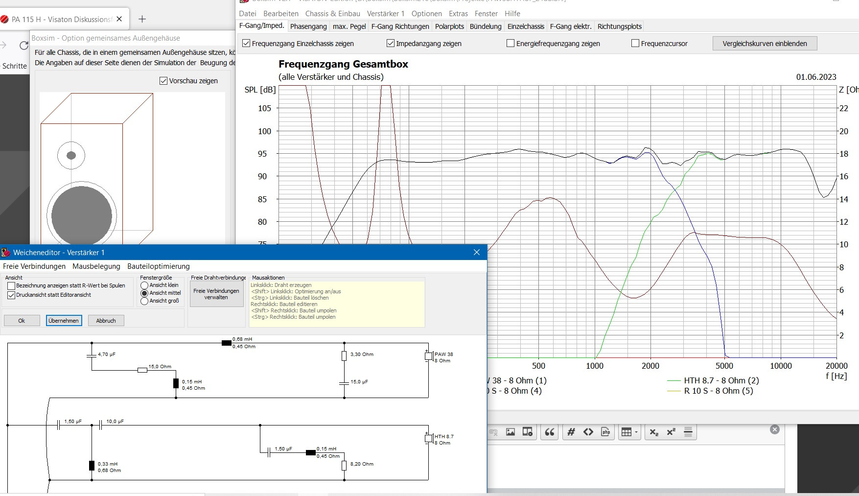Enable Bezeichnung anzeigen statt R-Wert checkbox

(x=11, y=285)
